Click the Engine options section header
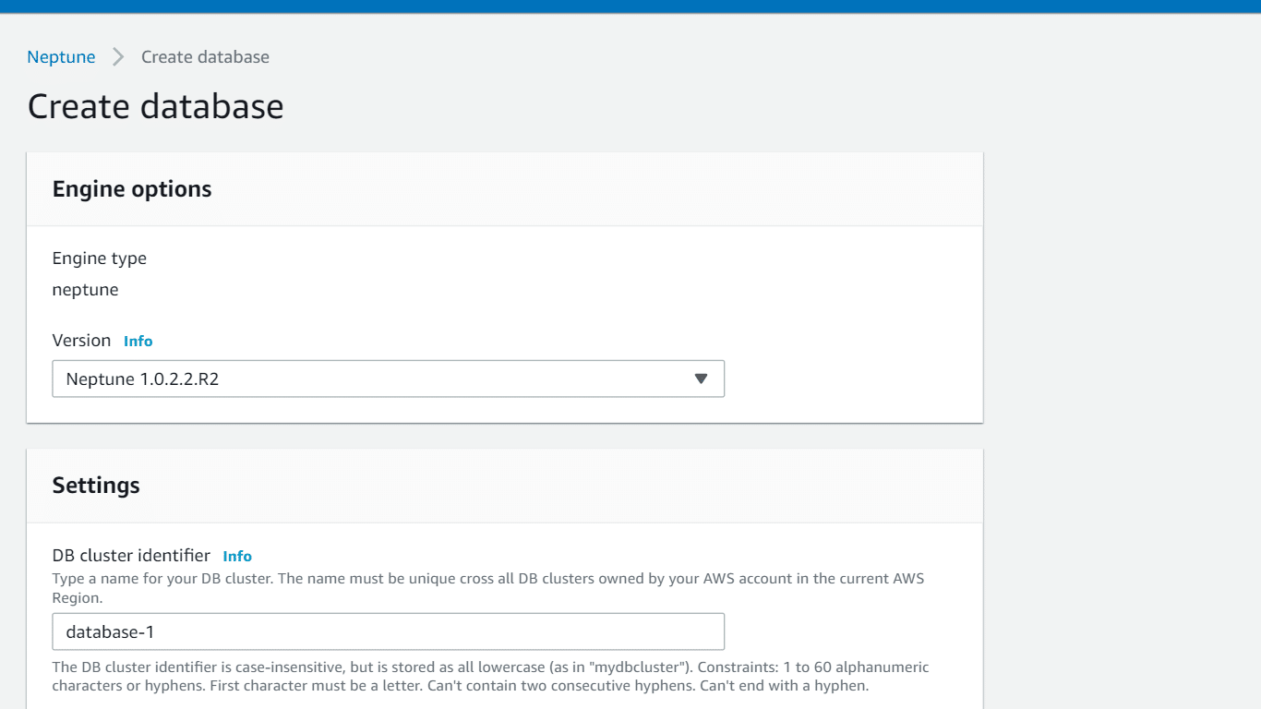The height and width of the screenshot is (709, 1261). [132, 188]
